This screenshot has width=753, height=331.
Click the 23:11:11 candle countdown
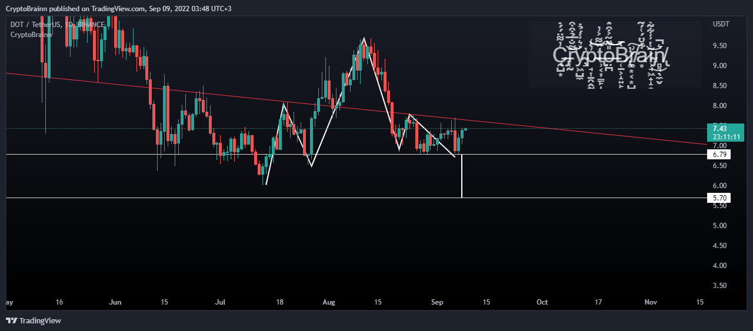[726, 137]
